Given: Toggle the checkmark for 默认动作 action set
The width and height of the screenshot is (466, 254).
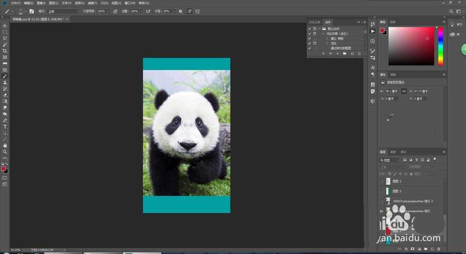Looking at the screenshot, I should coord(309,29).
